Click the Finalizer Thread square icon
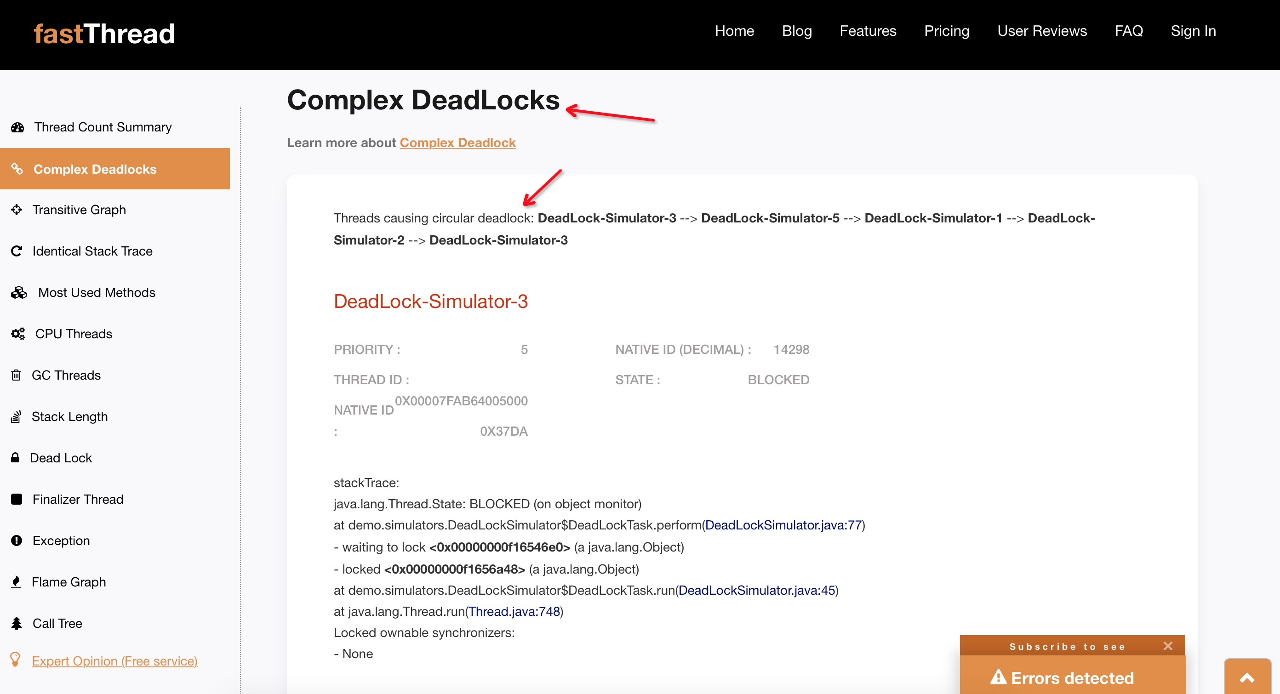 17,499
